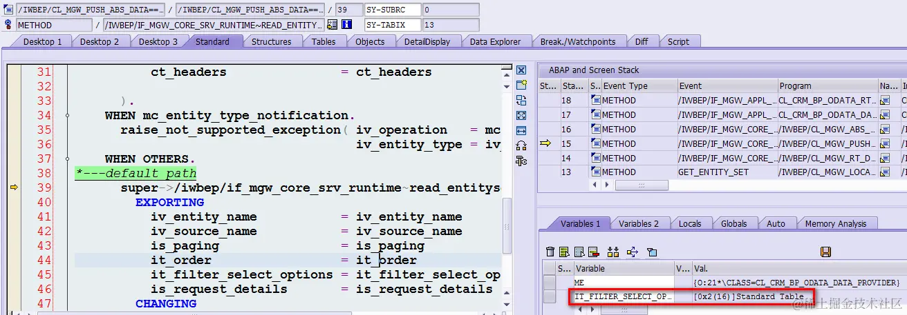This screenshot has width=907, height=315.
Task: Open the Tables tab
Action: click(323, 42)
